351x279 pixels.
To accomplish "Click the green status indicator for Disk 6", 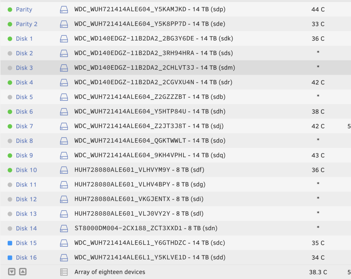I will [x=10, y=112].
